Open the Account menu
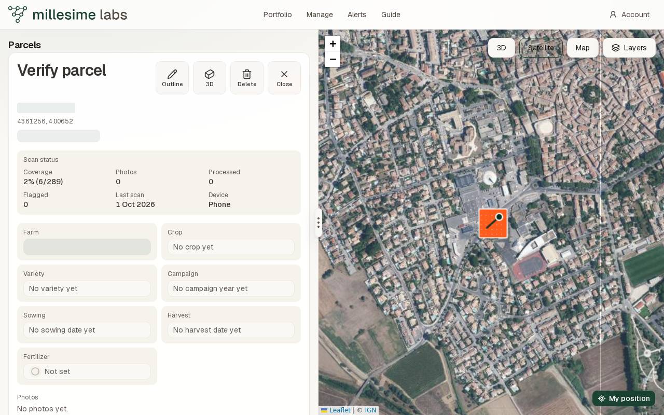This screenshot has height=415, width=664. [x=629, y=15]
